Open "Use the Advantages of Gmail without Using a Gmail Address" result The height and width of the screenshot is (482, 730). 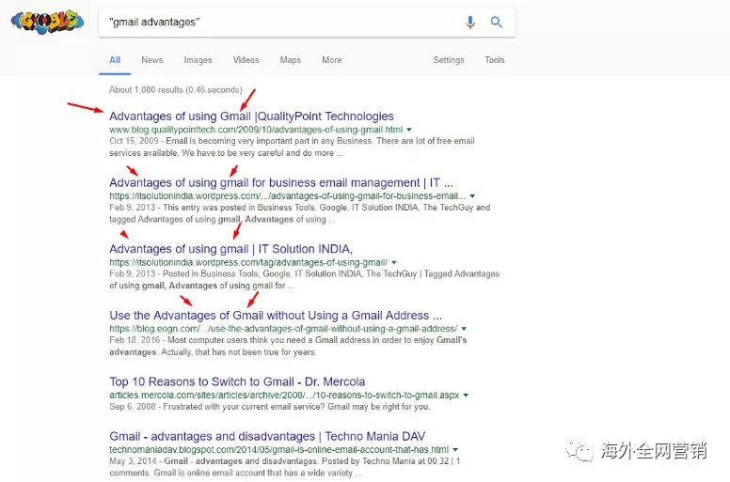[276, 316]
